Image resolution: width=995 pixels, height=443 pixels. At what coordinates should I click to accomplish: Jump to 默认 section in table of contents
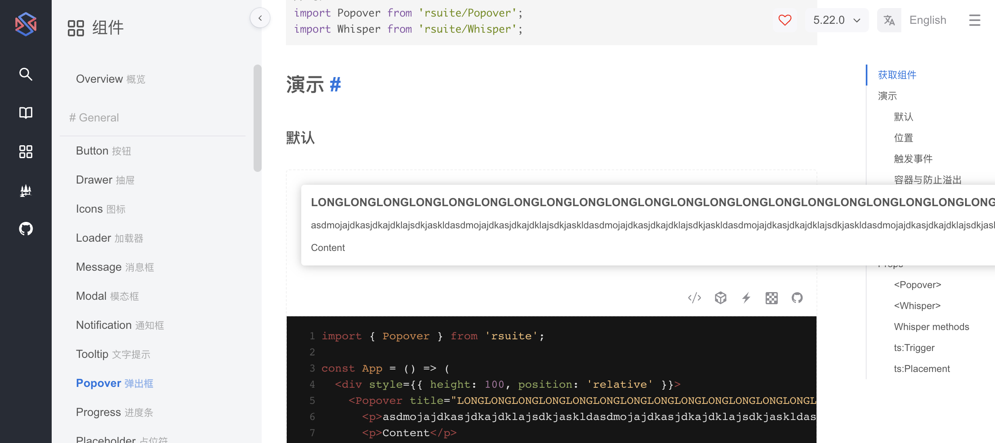903,117
